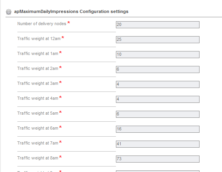Click the Traffic weight at 8am input
The image size is (222, 172).
click(158, 159)
